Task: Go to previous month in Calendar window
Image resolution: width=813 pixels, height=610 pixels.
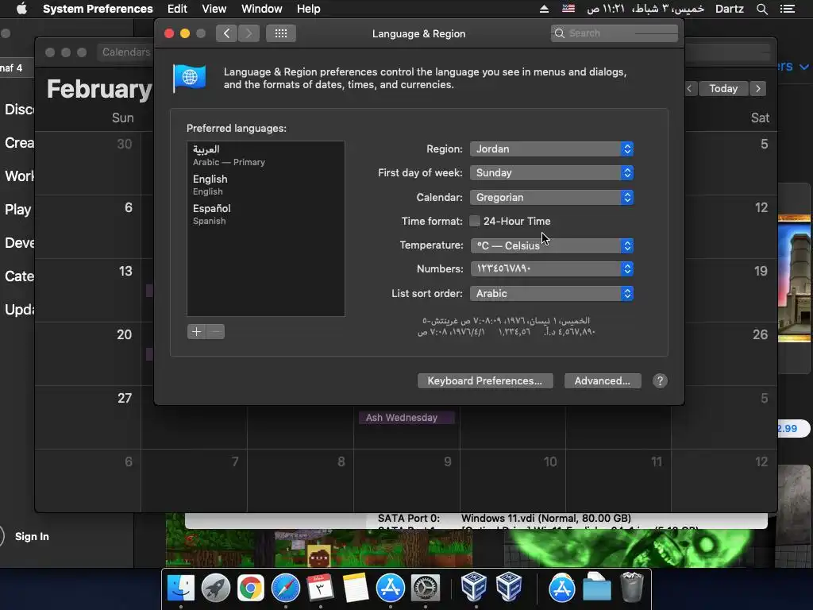Action: tap(690, 89)
